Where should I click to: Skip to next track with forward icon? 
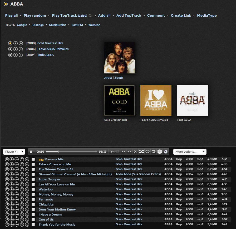(x=129, y=152)
